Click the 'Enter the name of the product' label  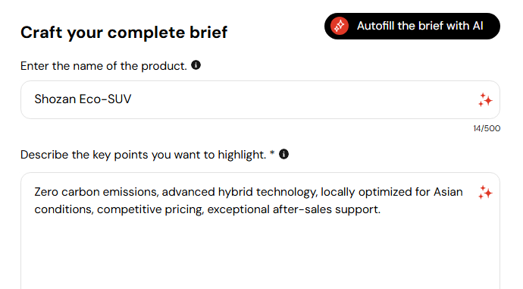tap(103, 66)
